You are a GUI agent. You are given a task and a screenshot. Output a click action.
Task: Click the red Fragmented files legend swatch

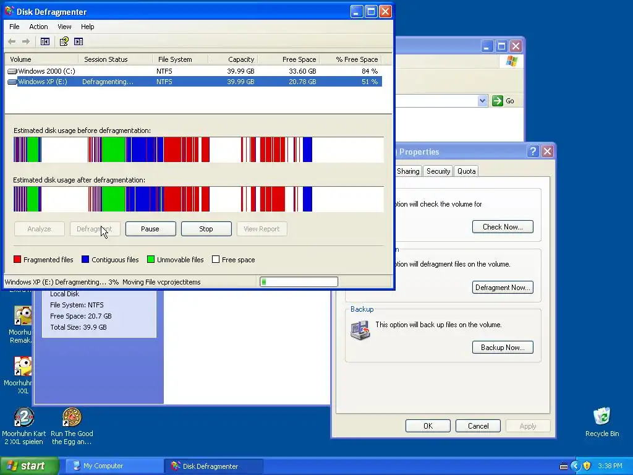[17, 259]
